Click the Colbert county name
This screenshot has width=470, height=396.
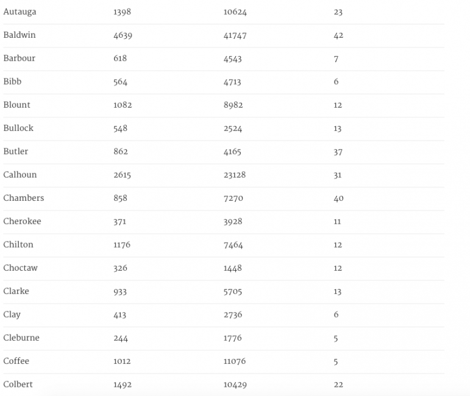pyautogui.click(x=18, y=384)
